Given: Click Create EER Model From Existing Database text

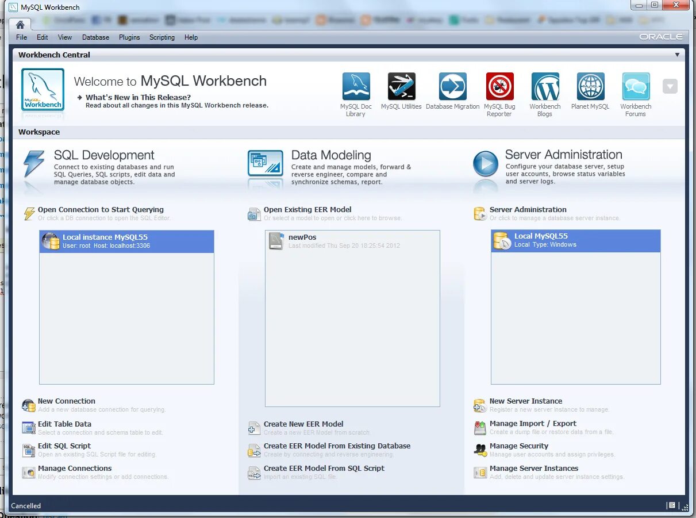Looking at the screenshot, I should tap(337, 446).
